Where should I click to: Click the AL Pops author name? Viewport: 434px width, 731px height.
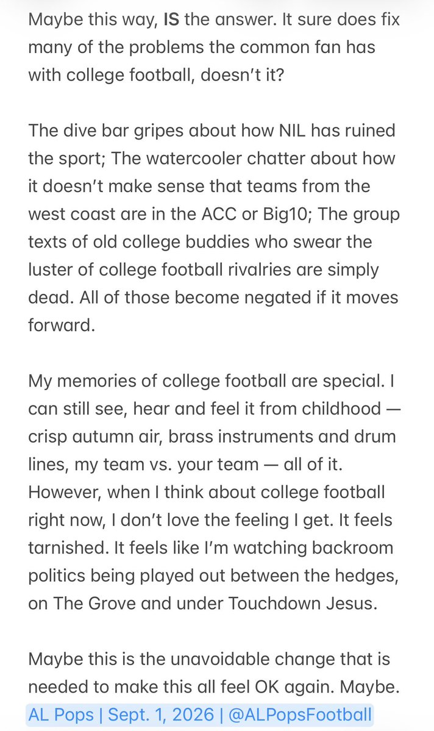(x=61, y=715)
